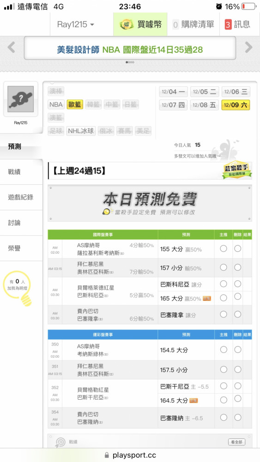Open the 榮譽 sidebar section
Viewport: 260px width, 462px height.
(21, 248)
